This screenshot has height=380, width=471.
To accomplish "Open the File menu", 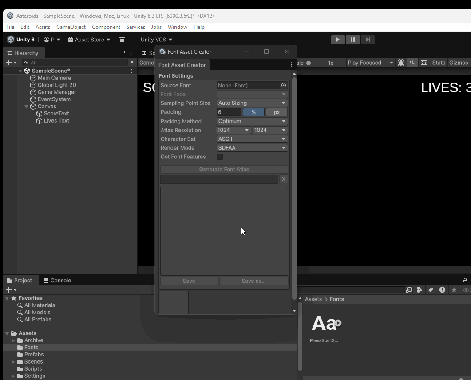I will (10, 27).
